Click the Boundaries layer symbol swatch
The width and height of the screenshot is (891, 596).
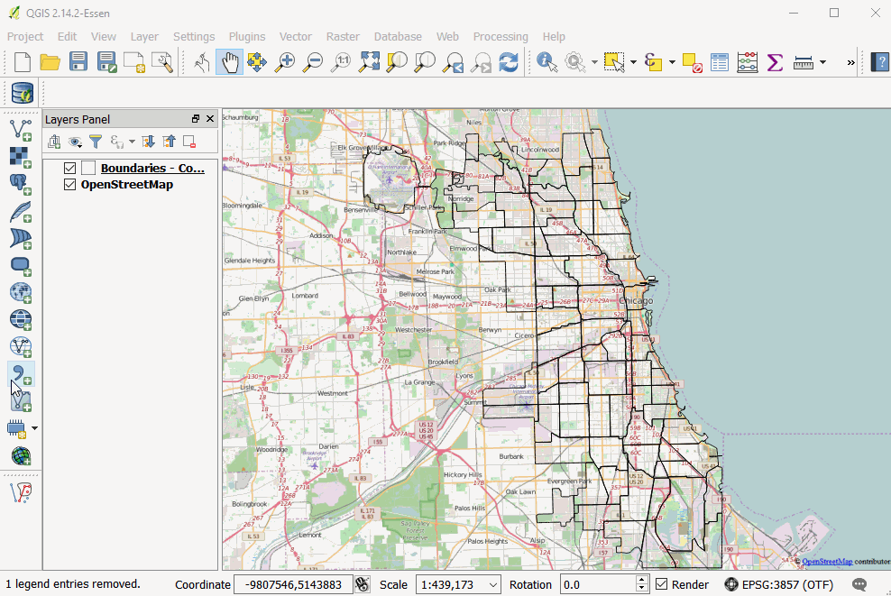tap(88, 168)
